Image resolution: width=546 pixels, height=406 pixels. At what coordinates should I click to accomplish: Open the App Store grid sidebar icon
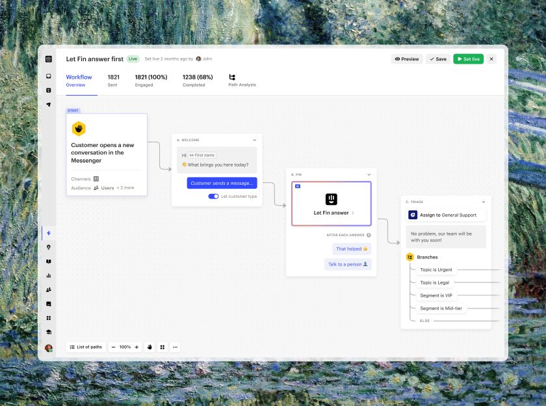(48, 318)
